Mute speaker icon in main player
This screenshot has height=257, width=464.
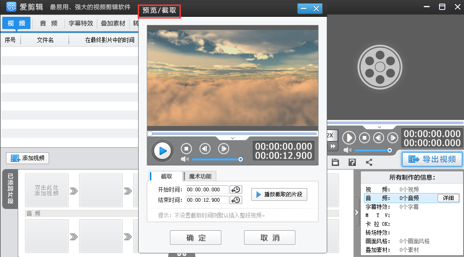[x=348, y=150]
